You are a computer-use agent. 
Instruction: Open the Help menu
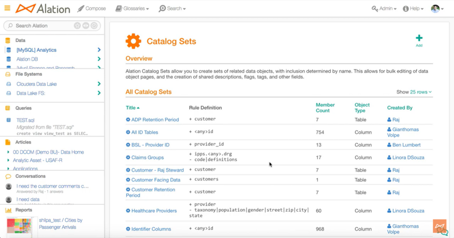(413, 8)
